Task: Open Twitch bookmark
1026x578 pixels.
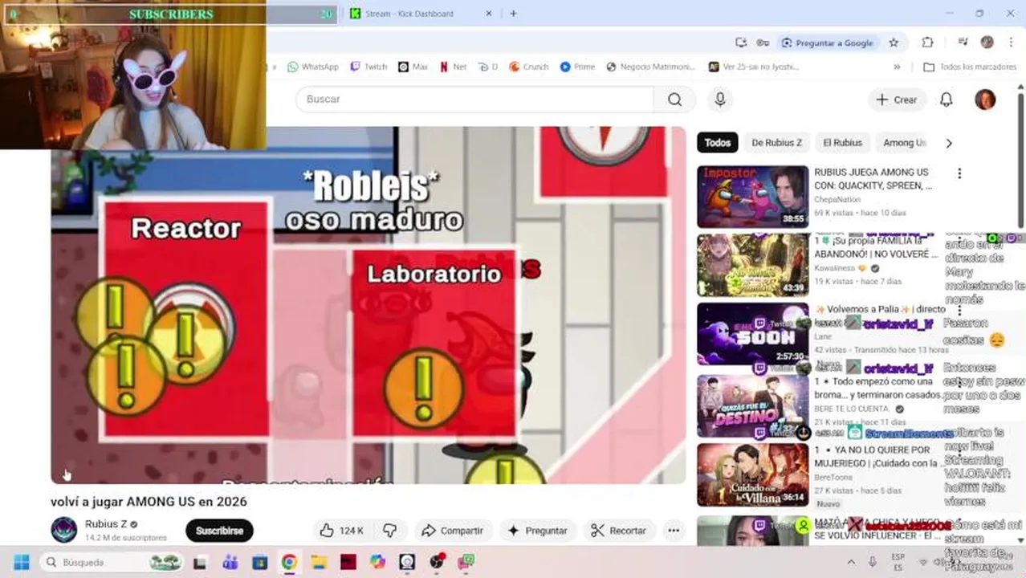Action: pos(368,67)
